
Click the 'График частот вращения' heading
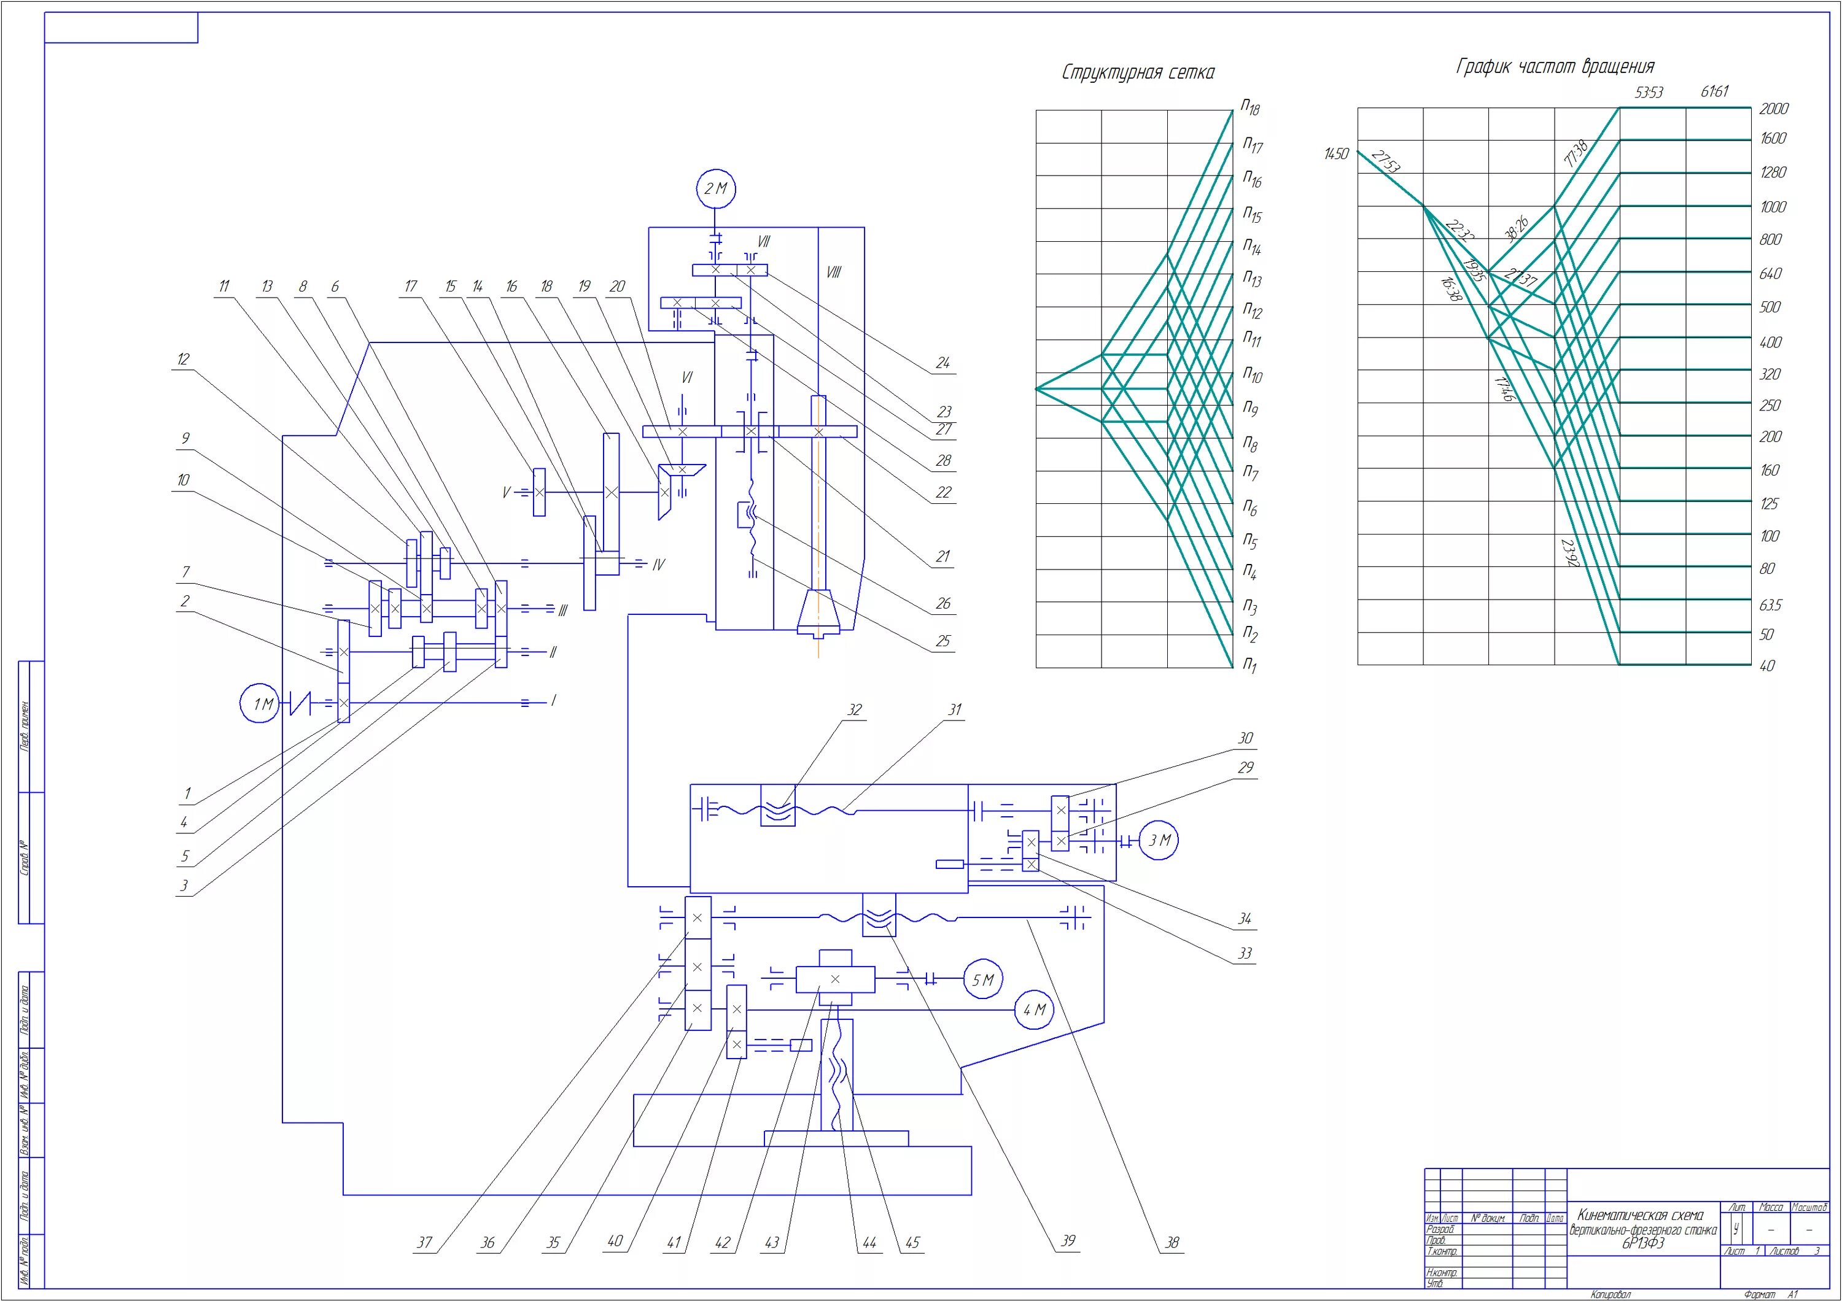[x=1555, y=66]
